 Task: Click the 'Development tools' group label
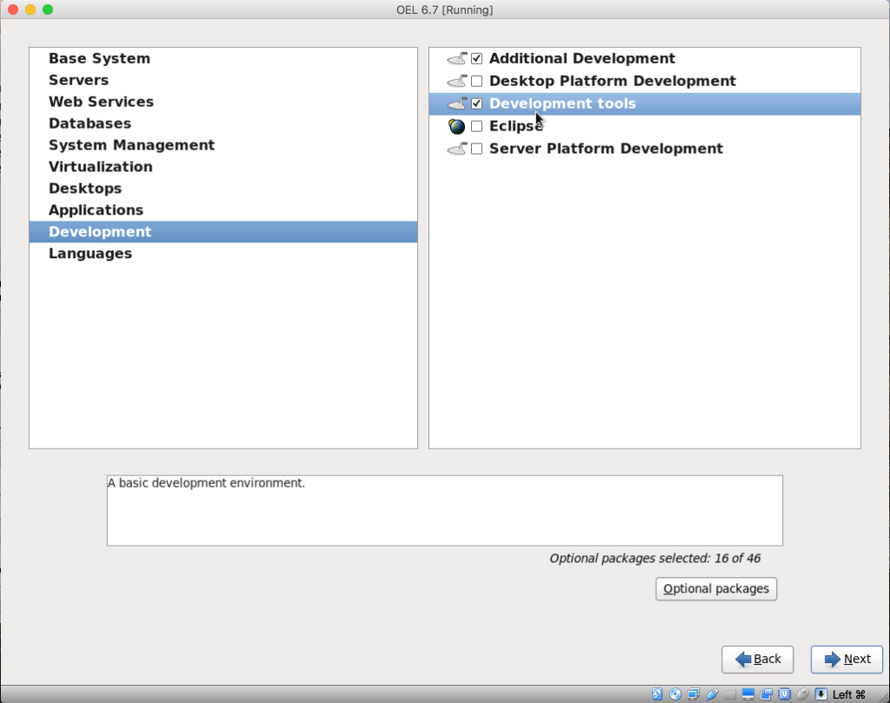562,103
